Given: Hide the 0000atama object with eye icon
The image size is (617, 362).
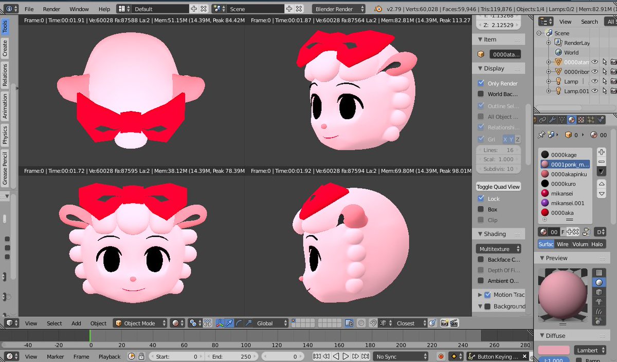Looking at the screenshot, I should (595, 62).
